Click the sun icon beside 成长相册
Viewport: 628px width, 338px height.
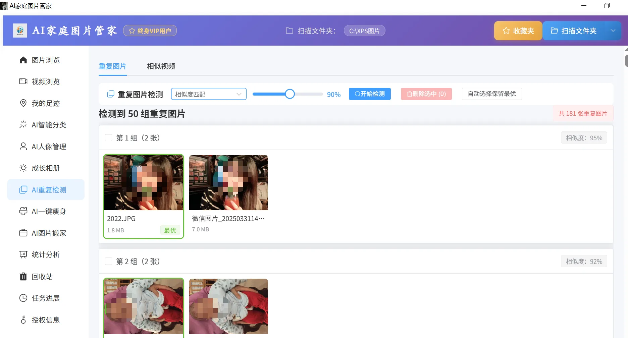point(23,168)
